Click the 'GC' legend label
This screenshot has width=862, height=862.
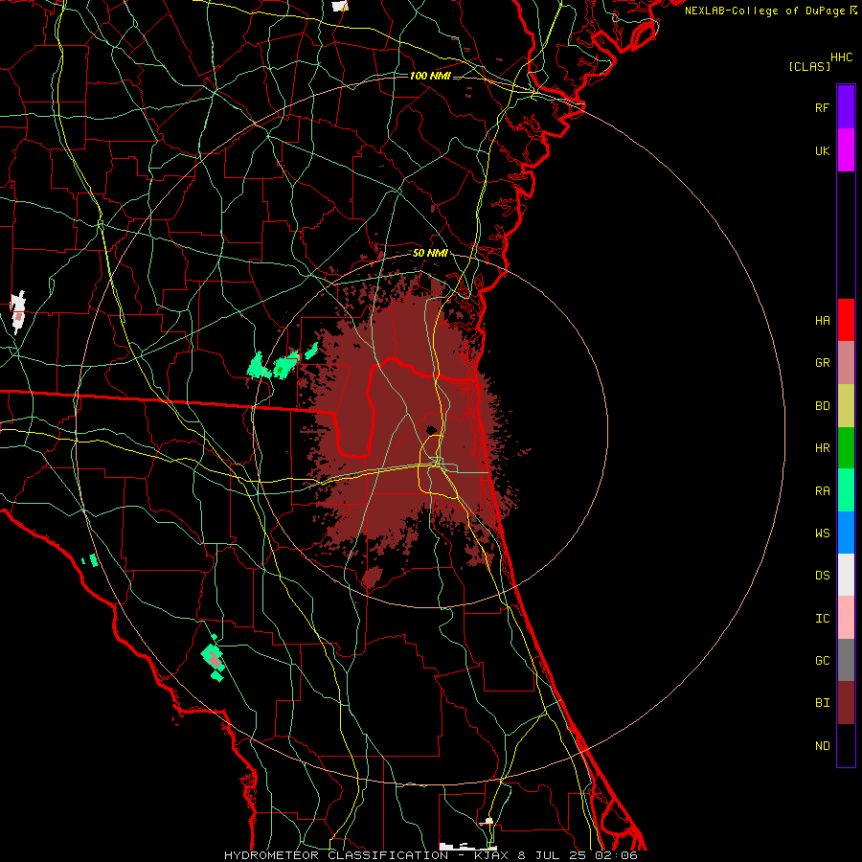coord(822,661)
